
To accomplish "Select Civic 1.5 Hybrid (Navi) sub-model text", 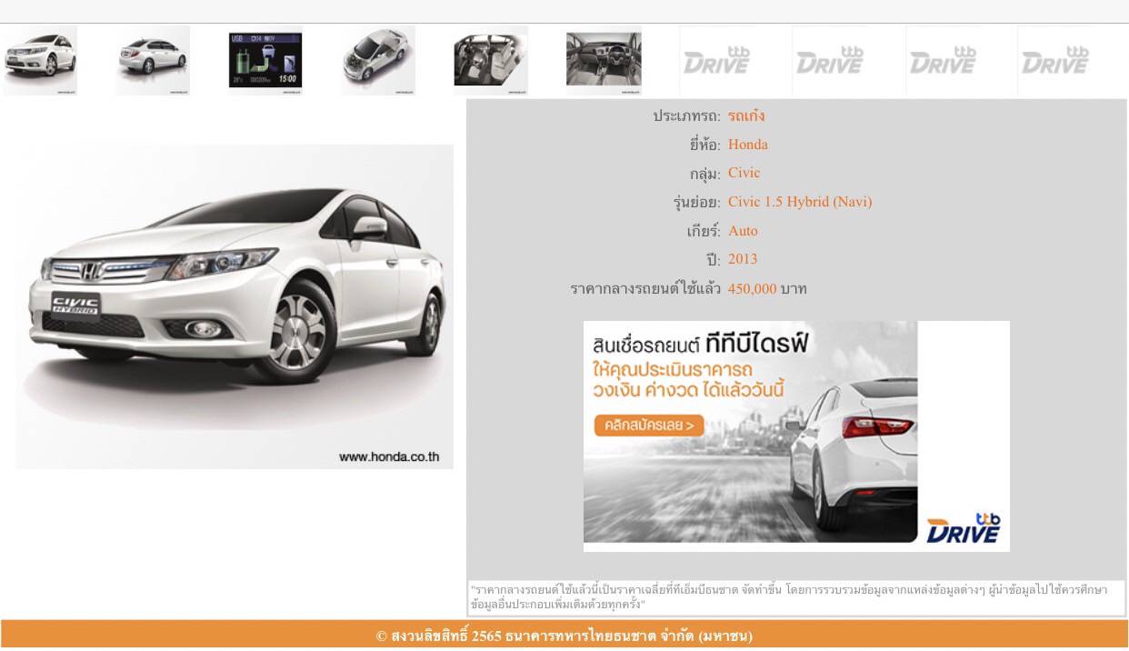I will 800,202.
